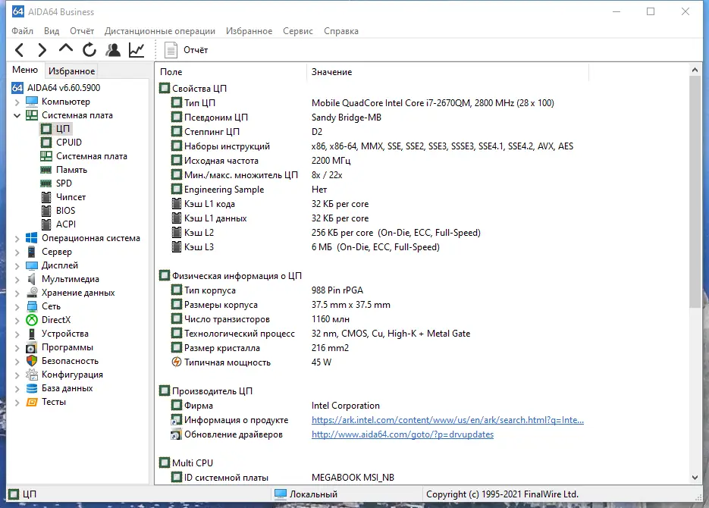Click the Локальный status bar entry
709x508 pixels.
[x=306, y=494]
